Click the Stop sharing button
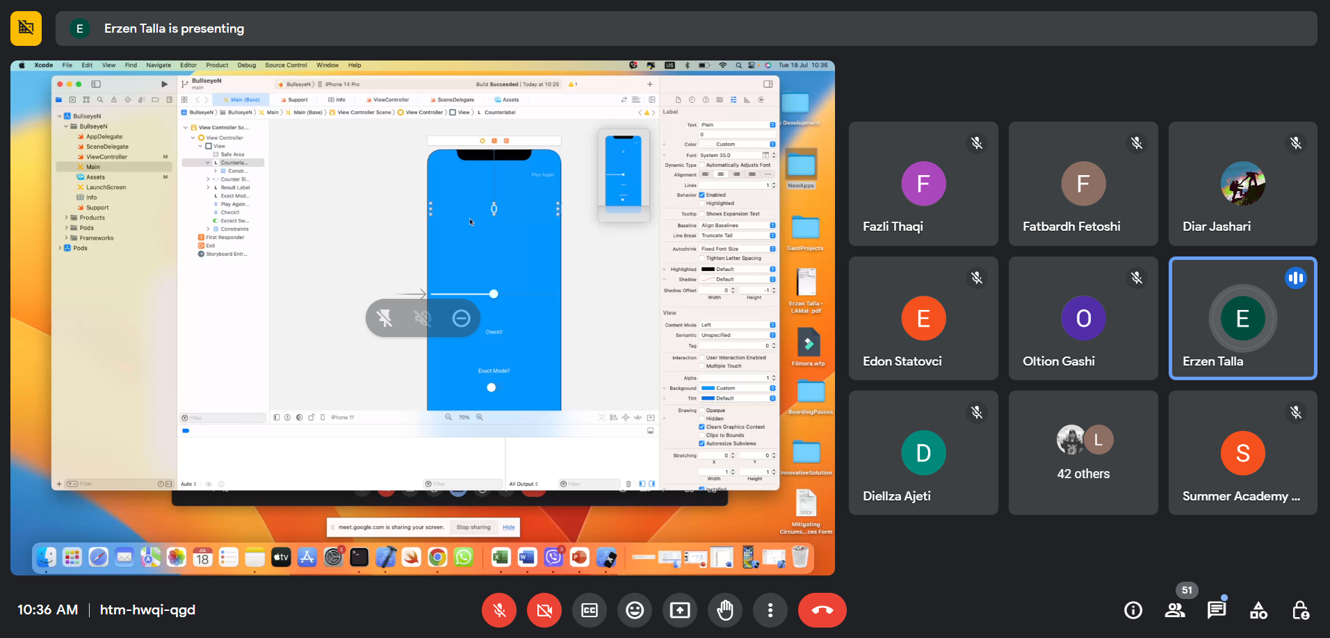Viewport: 1330px width, 638px height. (x=473, y=527)
